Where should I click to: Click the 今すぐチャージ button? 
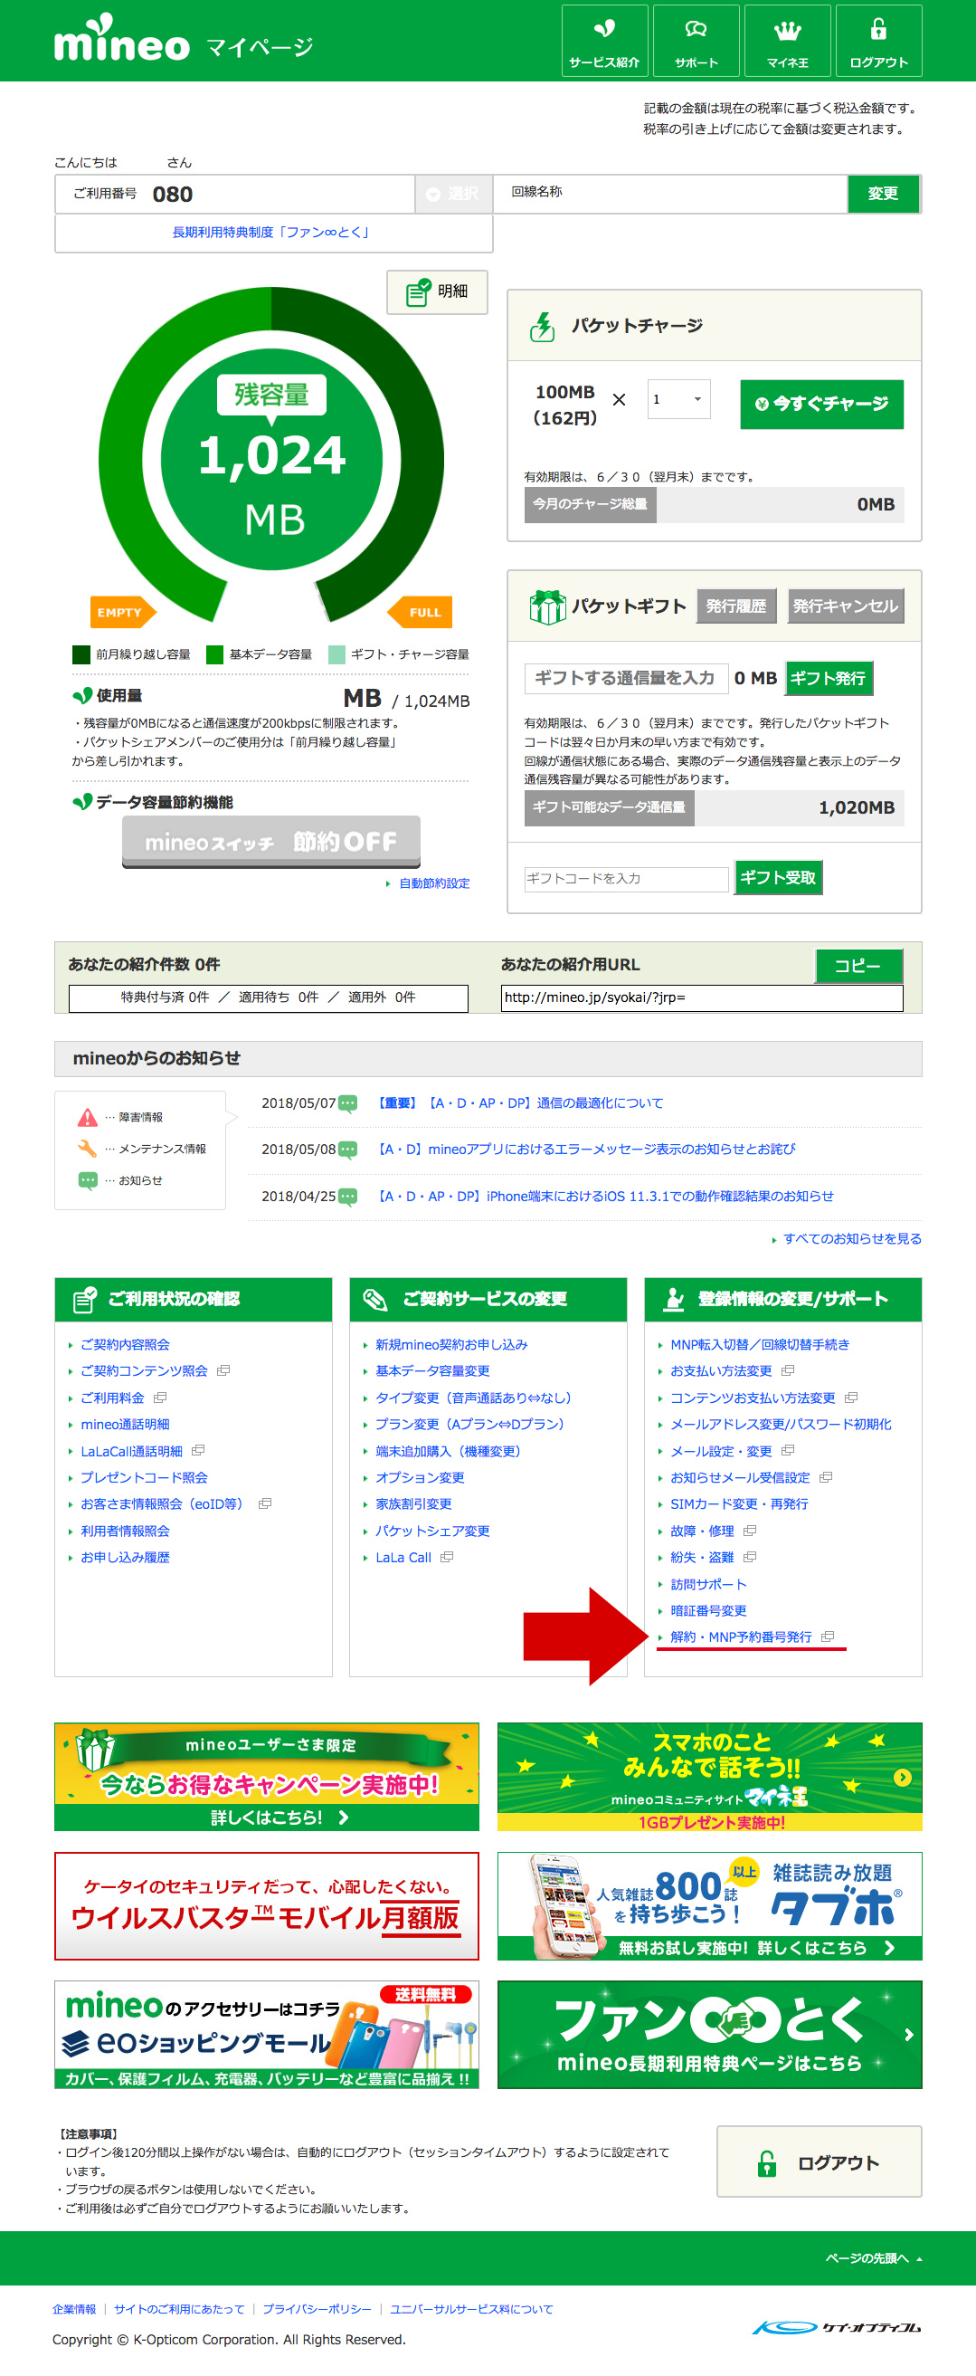coord(821,404)
